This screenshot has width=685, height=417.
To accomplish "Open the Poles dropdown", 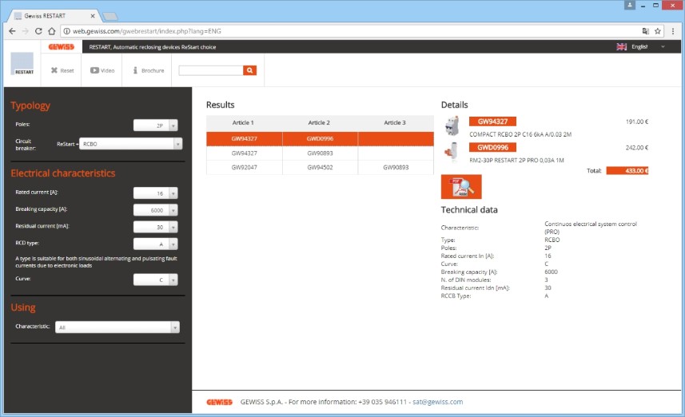I will (156, 125).
